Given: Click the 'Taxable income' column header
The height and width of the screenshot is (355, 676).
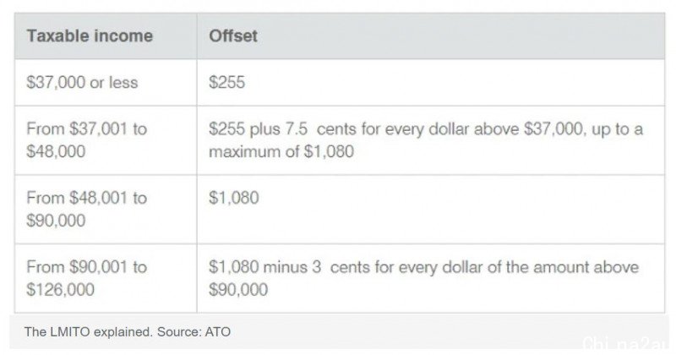Looking at the screenshot, I should pyautogui.click(x=106, y=35).
